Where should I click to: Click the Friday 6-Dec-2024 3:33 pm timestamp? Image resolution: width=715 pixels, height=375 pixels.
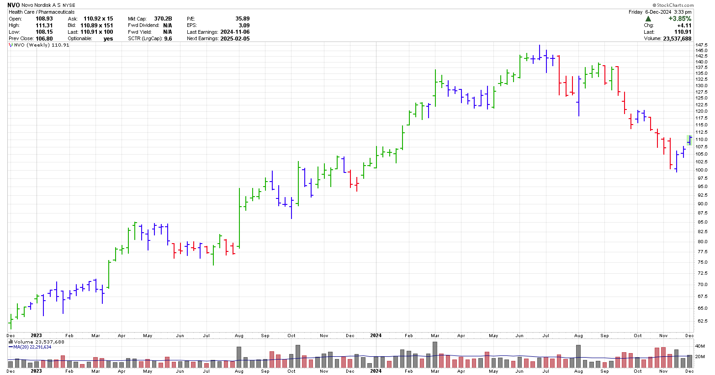[660, 12]
